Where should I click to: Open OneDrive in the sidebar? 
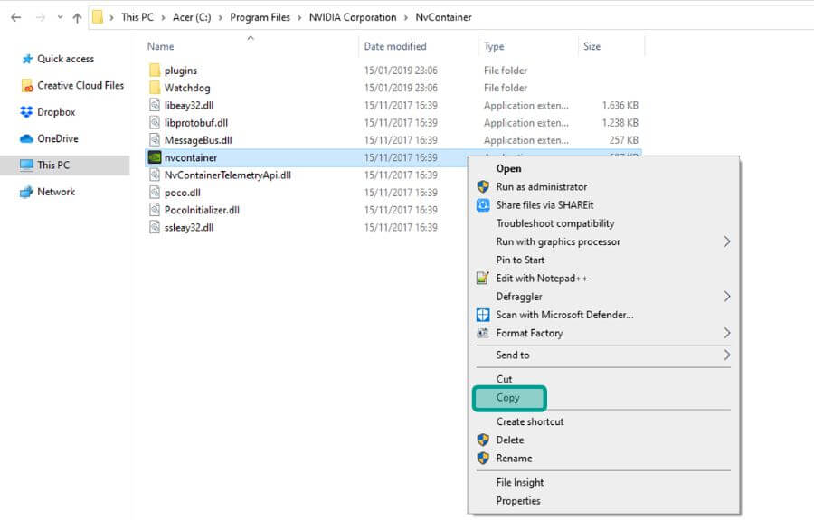click(x=58, y=138)
